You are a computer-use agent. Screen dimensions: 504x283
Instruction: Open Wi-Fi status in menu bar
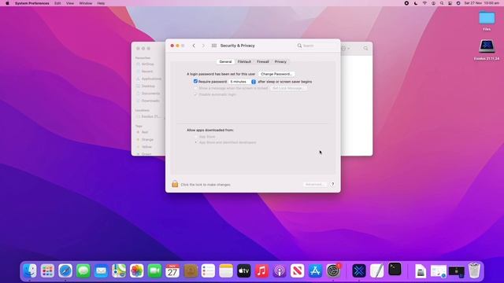pyautogui.click(x=424, y=3)
